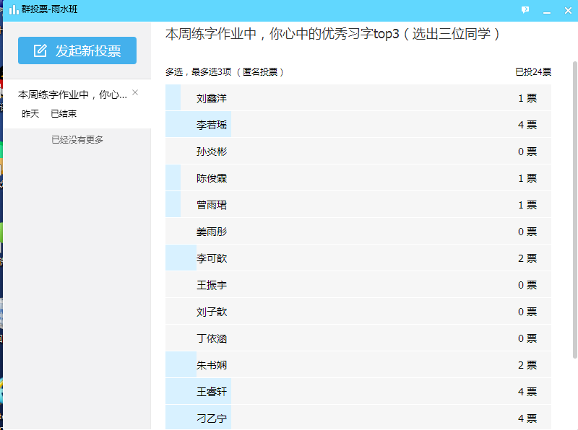The width and height of the screenshot is (578, 430).
Task: Select the 曾雨珺 vote row
Action: click(358, 205)
